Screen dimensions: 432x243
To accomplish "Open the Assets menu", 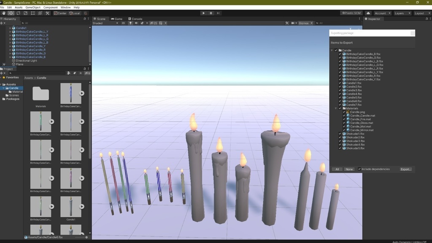I will 19,8.
